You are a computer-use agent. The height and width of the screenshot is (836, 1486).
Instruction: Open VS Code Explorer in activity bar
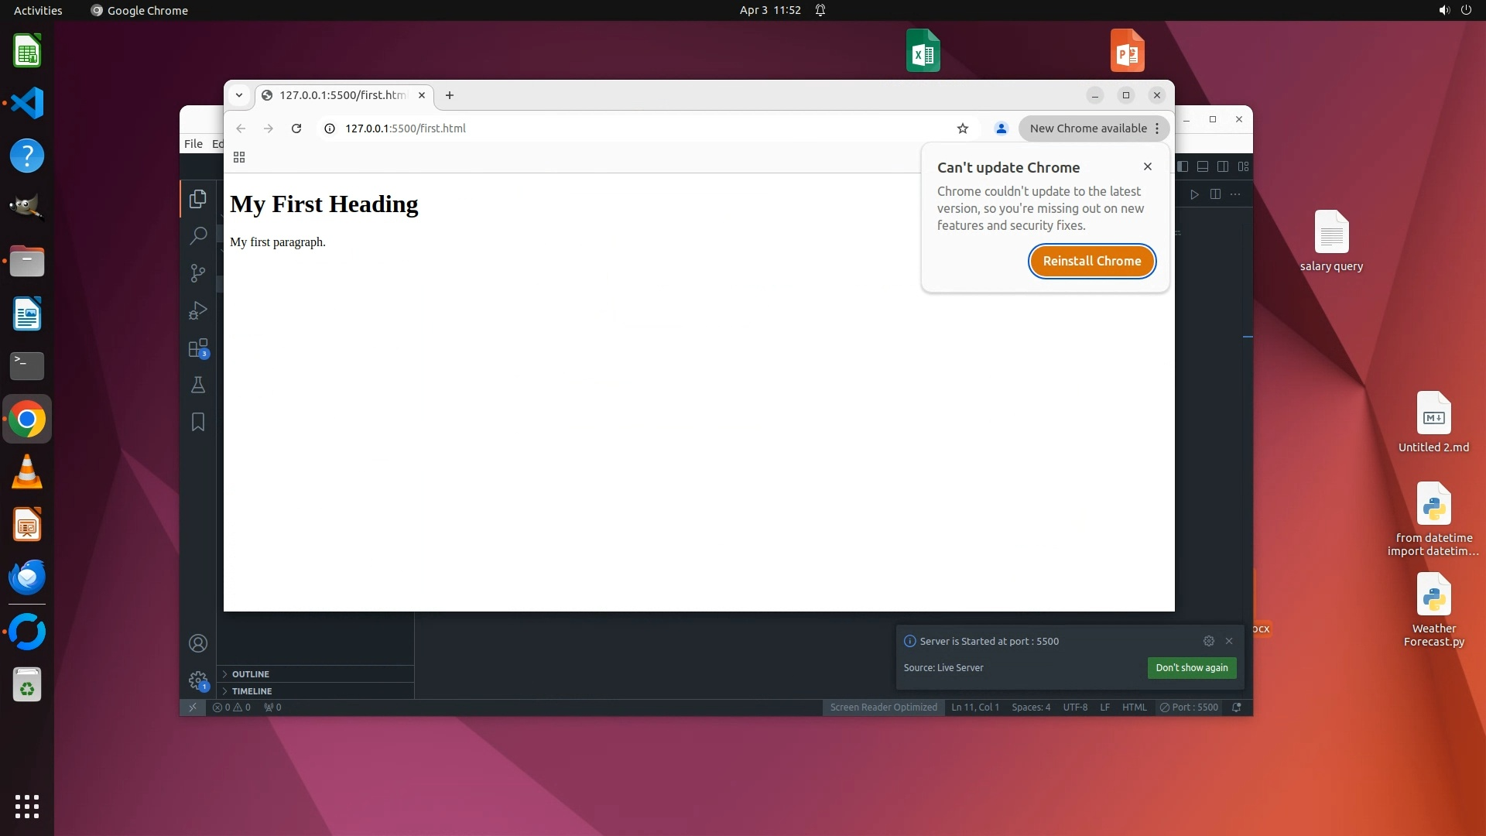pos(198,199)
